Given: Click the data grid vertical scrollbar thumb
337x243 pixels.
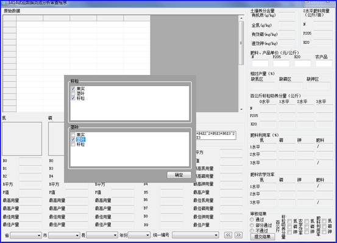Looking at the screenshot, I should 241,43.
